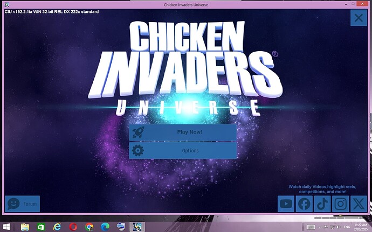Open Google Chrome from the taskbar
Viewport: 372px width, 232px height.
pyautogui.click(x=89, y=227)
